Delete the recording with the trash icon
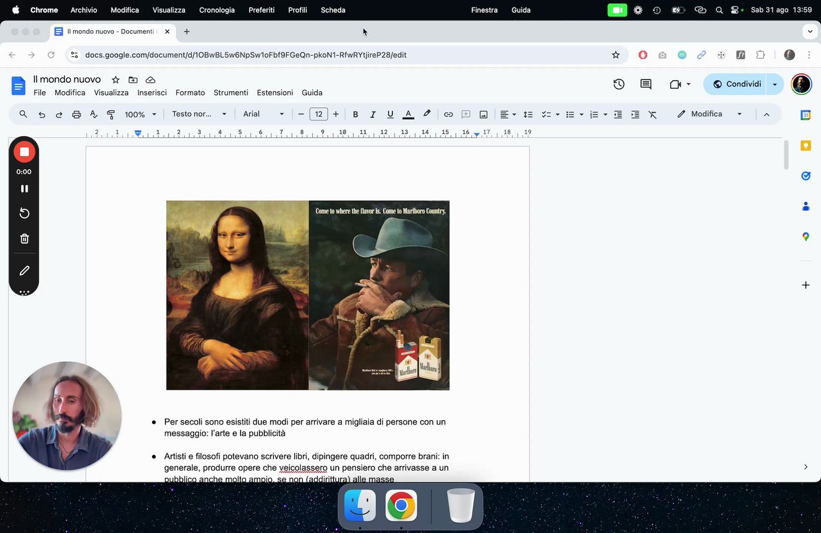This screenshot has width=821, height=533. (24, 239)
